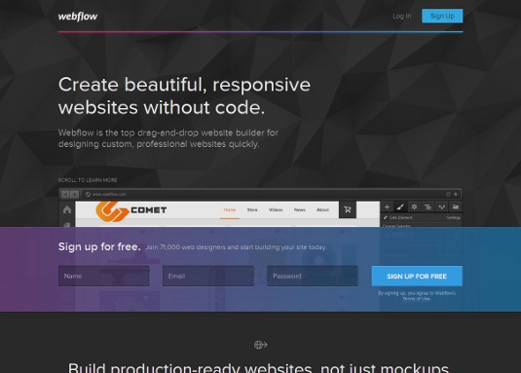Screen dimensions: 521x373
Task: Open the Navigator list icon
Action: [x=428, y=206]
